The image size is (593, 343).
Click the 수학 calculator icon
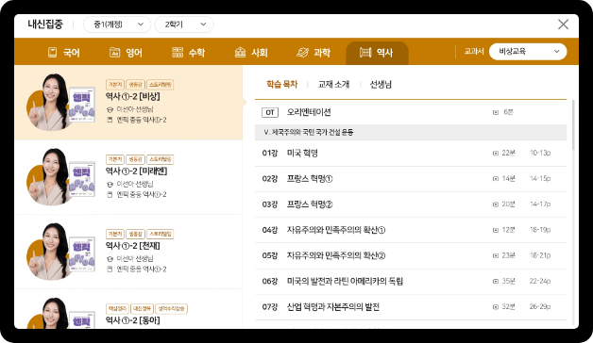pos(178,52)
